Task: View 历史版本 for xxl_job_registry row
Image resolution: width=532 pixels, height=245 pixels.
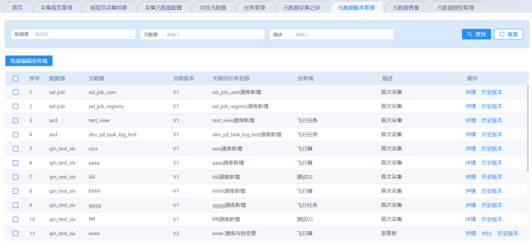Action: 492,106
